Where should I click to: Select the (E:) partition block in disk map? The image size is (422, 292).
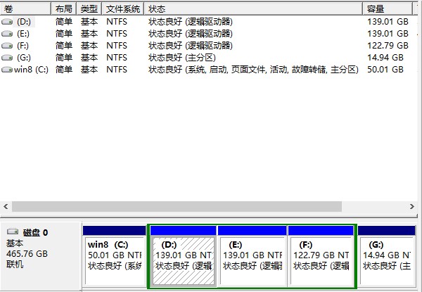(252, 256)
